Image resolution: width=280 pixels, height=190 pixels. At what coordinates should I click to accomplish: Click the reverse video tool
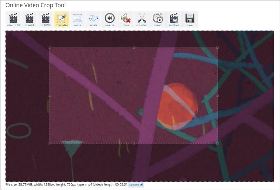(x=110, y=20)
